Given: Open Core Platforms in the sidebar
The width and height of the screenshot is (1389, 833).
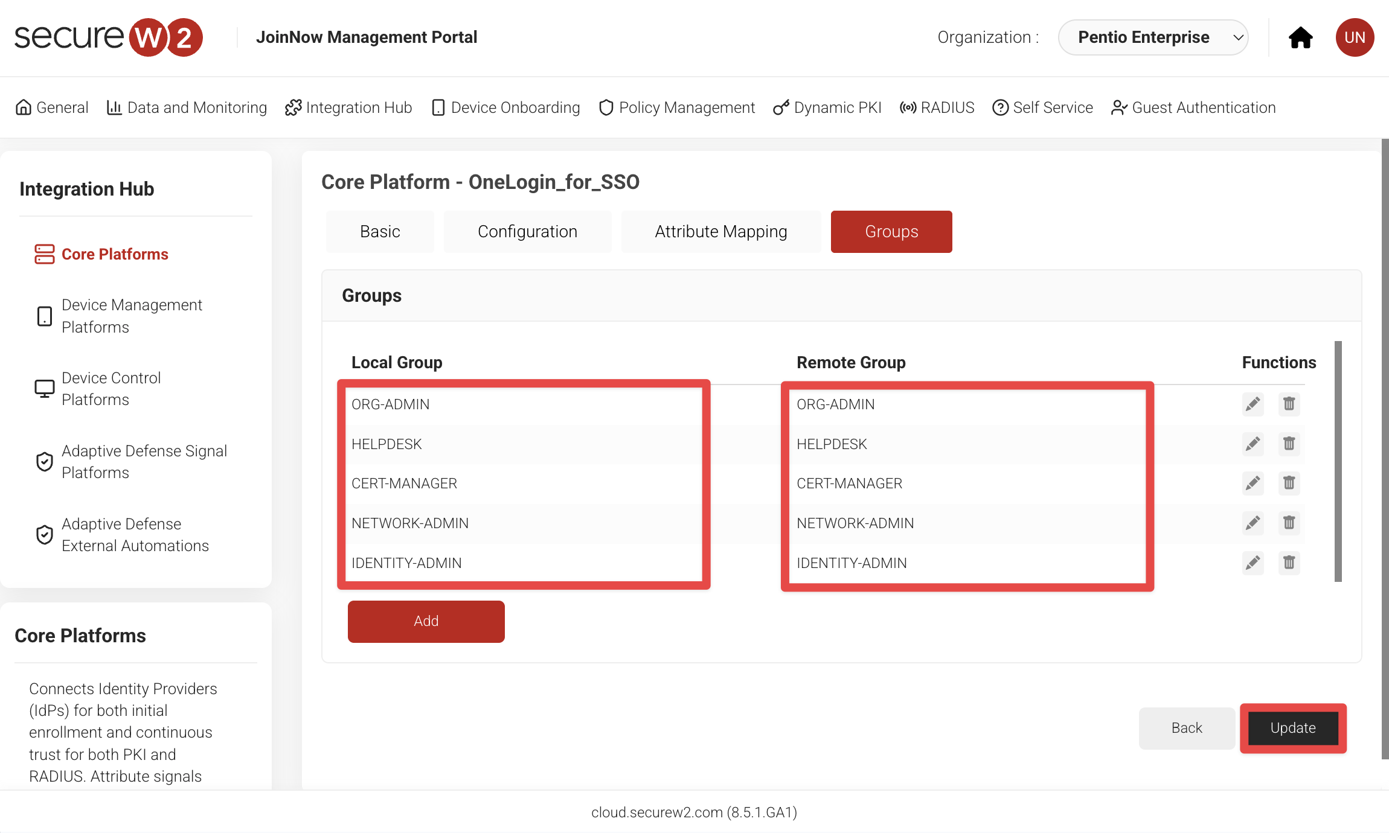Looking at the screenshot, I should click(x=115, y=254).
